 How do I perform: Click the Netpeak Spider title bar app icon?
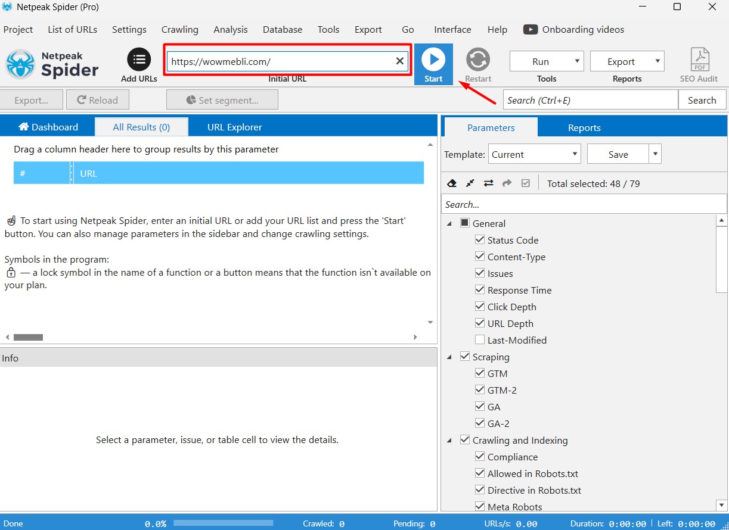[8, 7]
